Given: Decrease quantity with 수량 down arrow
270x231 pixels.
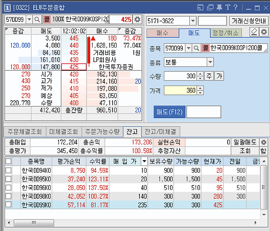Looking at the screenshot, I should tap(200, 78).
